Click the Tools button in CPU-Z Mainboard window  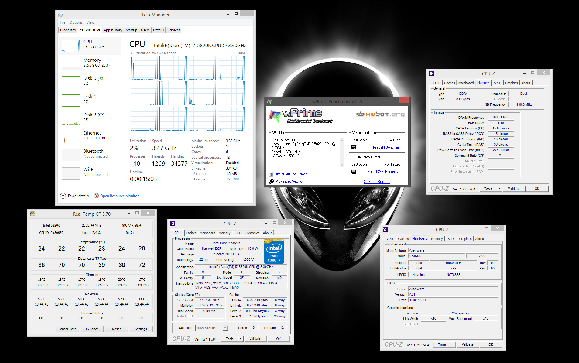[x=442, y=344]
